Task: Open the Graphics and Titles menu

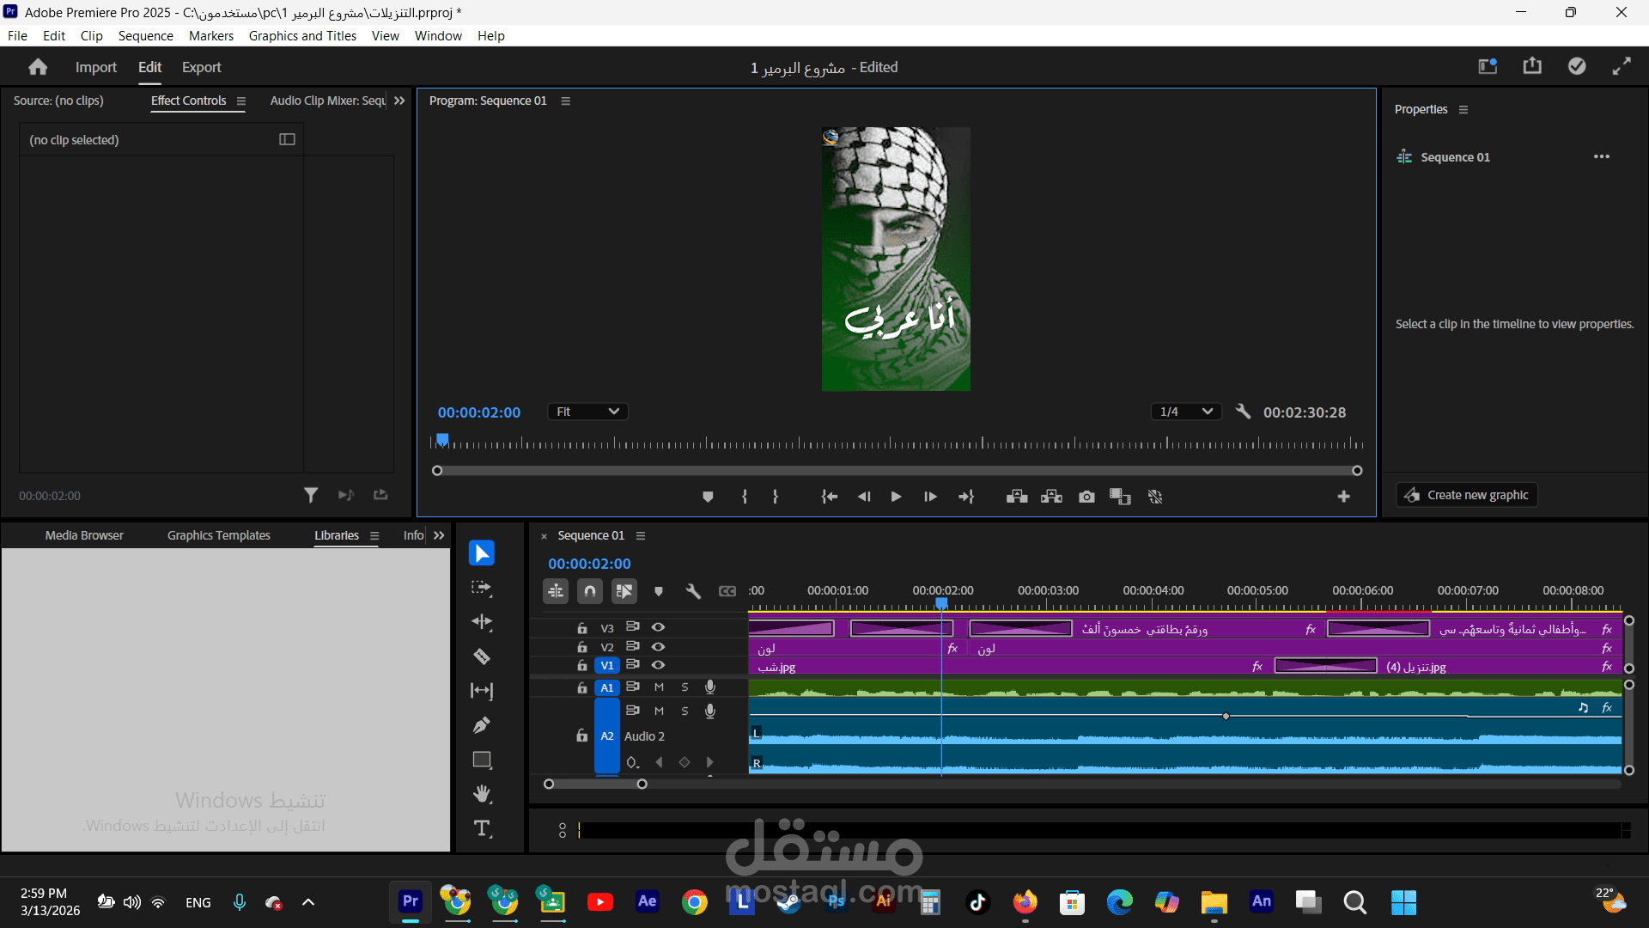Action: (302, 35)
